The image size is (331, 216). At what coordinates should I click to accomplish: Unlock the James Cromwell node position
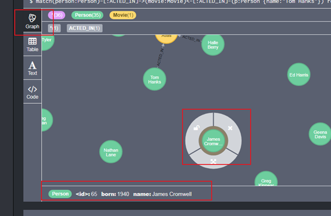[197, 128]
